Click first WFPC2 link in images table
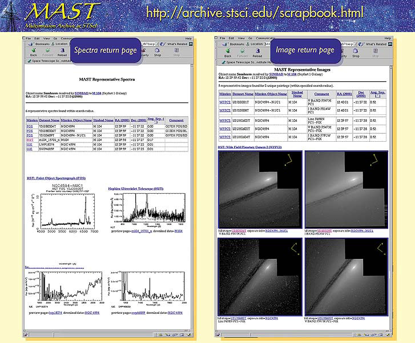This screenshot has width=415, height=343. [x=224, y=102]
